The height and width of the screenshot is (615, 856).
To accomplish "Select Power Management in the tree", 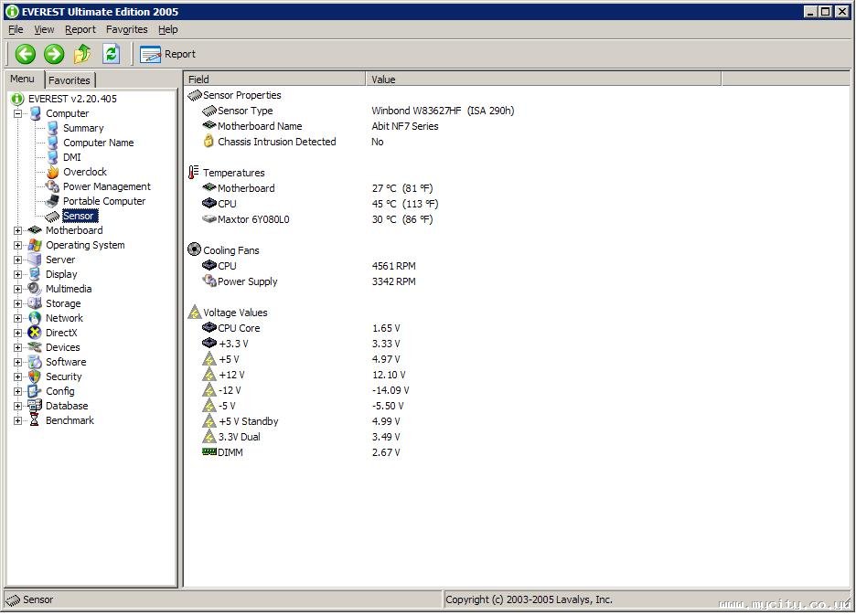I will pyautogui.click(x=106, y=186).
